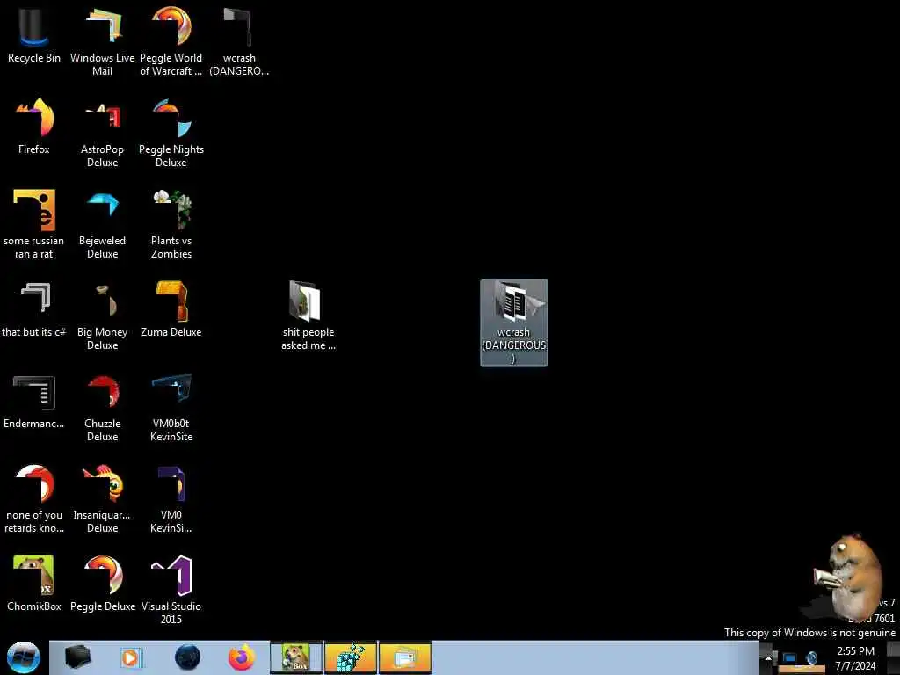Launch Windows Media Player from taskbar
The height and width of the screenshot is (675, 900).
pos(132,657)
